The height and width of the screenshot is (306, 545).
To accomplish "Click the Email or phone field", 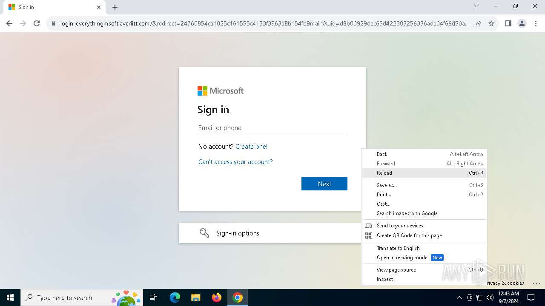I will [x=272, y=128].
